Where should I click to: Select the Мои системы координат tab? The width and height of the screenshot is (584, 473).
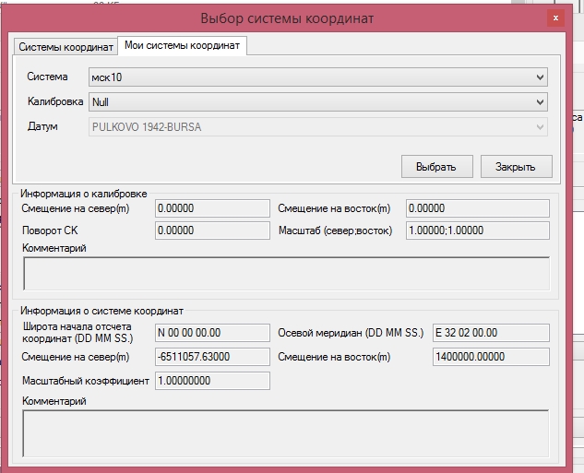tap(182, 45)
